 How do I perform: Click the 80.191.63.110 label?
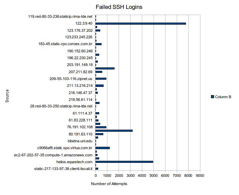(80, 134)
